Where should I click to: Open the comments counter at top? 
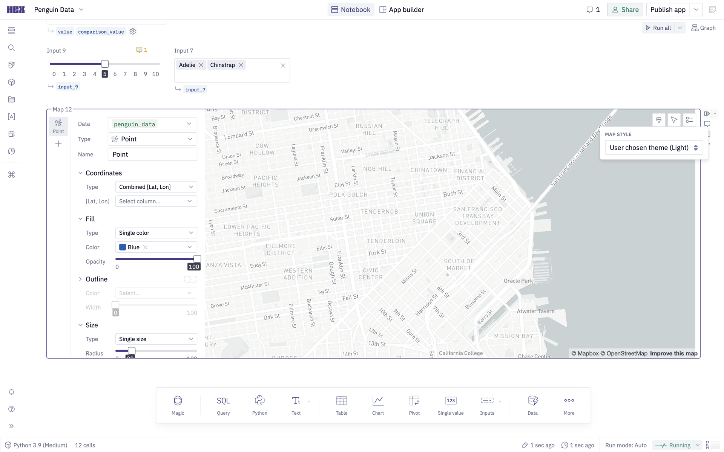(593, 10)
